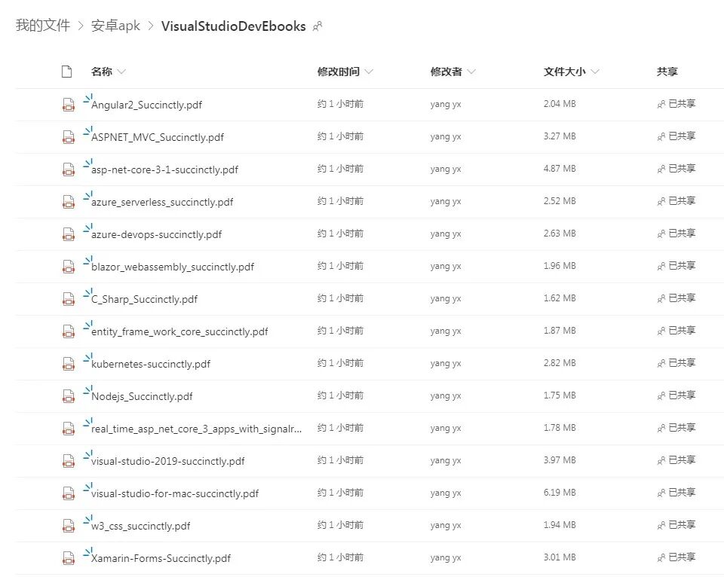724x577 pixels.
Task: Open visual-studio-2019-succinctly.pdf file
Action: [167, 461]
